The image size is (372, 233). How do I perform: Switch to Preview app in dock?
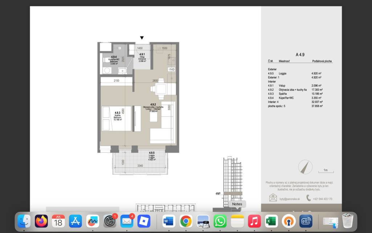[203, 221]
